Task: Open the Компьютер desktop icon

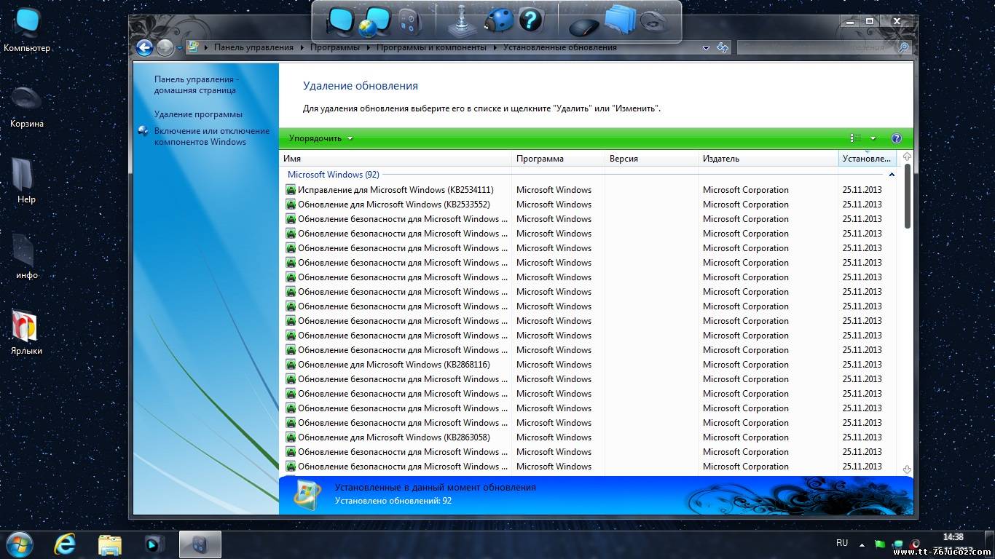Action: tap(27, 30)
